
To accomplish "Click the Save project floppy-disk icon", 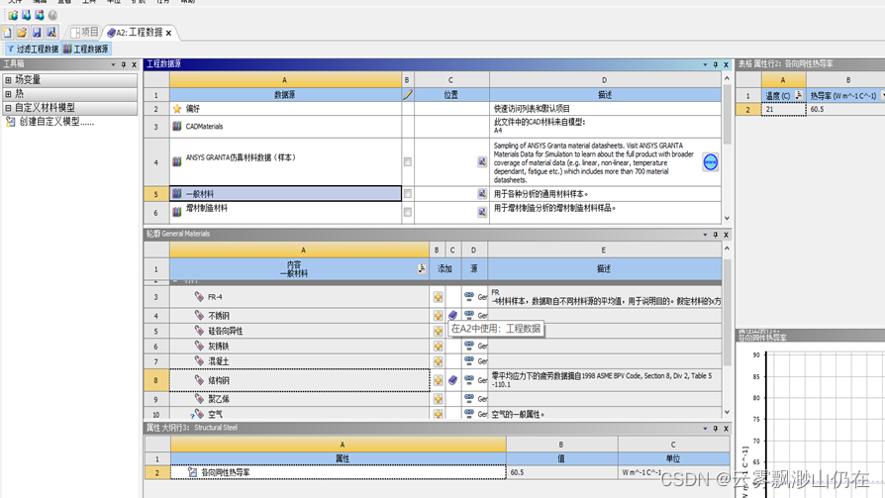I will point(37,33).
